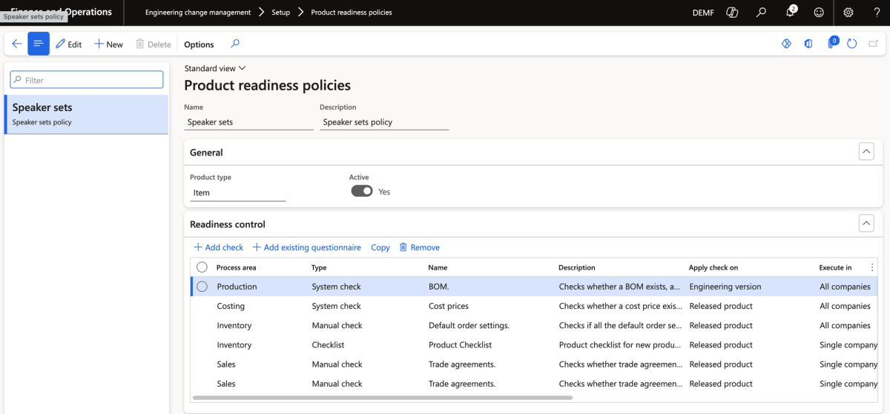Collapse the Readiness control section chevron
Viewport: 890px width, 414px height.
tap(866, 224)
